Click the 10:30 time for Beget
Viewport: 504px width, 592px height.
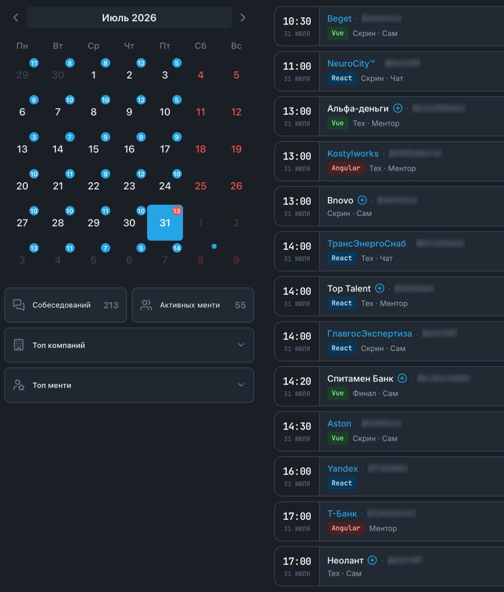pos(297,21)
